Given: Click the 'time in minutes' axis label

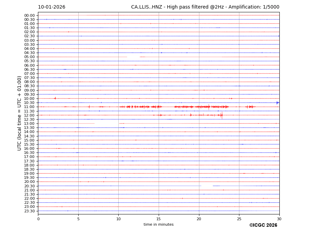Looking at the screenshot, I should [158, 225].
